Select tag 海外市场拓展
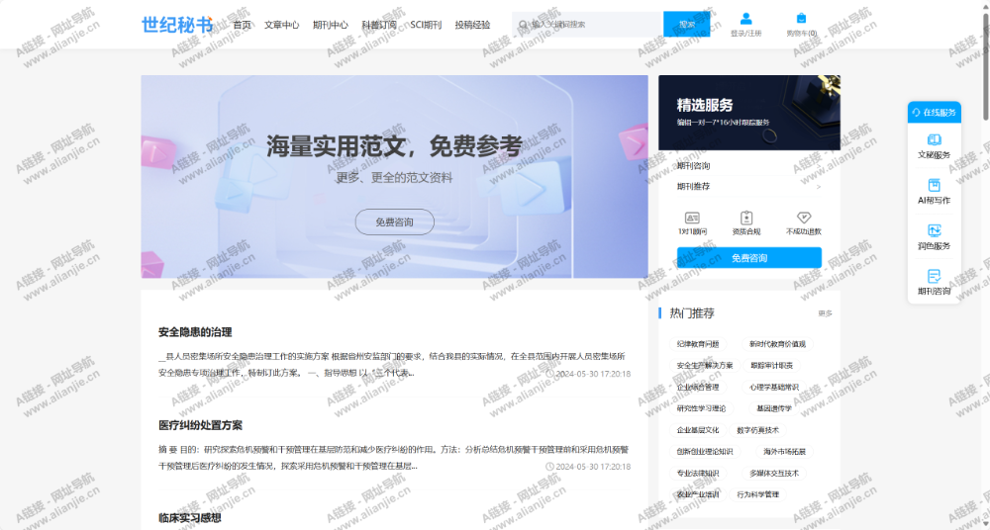 coord(784,452)
